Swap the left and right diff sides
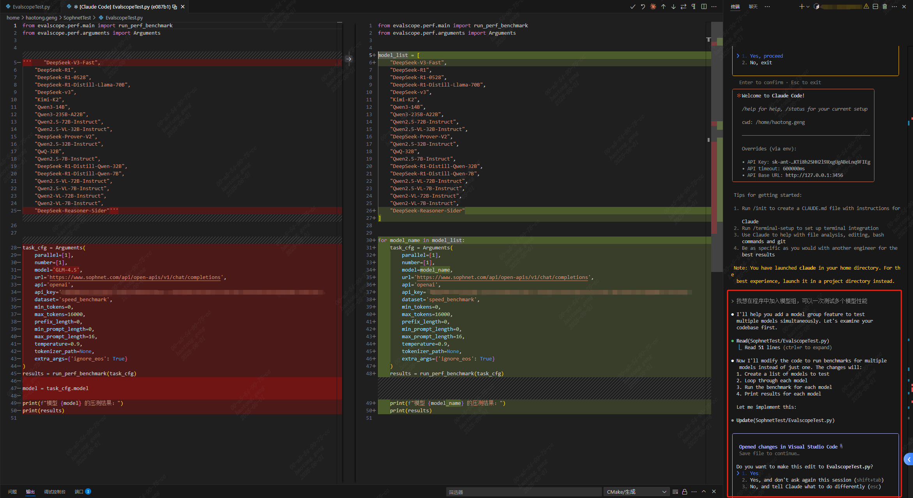913x498 pixels. 683,7
